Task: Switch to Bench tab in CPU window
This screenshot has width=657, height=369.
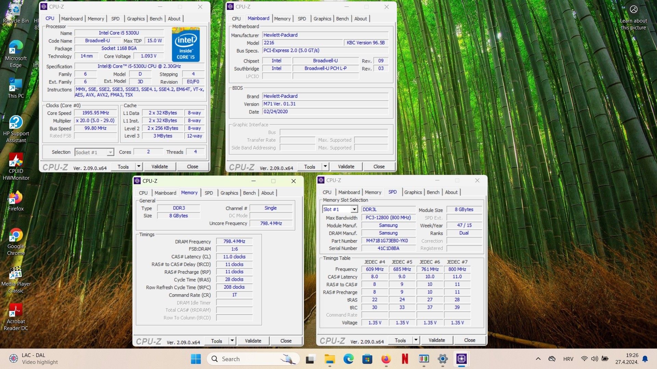Action: (x=156, y=19)
